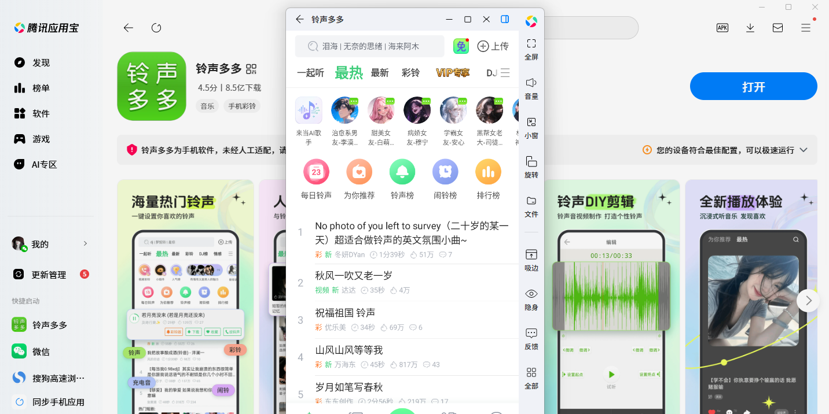
Task: Open the 全部 all-tools grid icon
Action: [x=531, y=372]
